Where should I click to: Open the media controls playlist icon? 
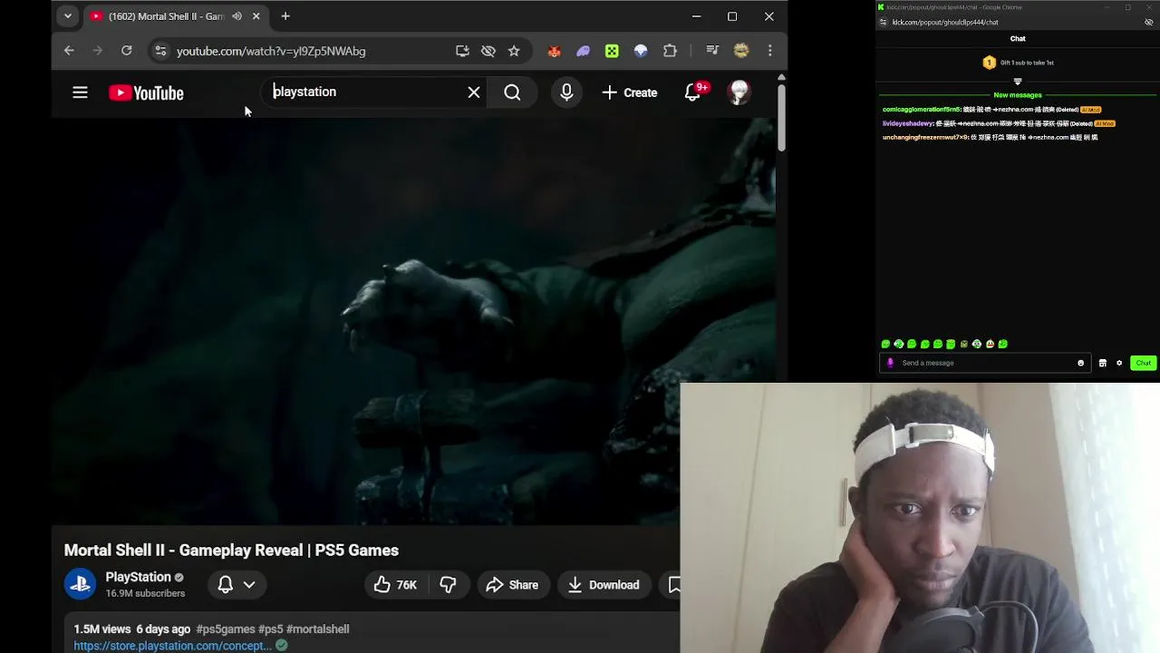[x=712, y=51]
